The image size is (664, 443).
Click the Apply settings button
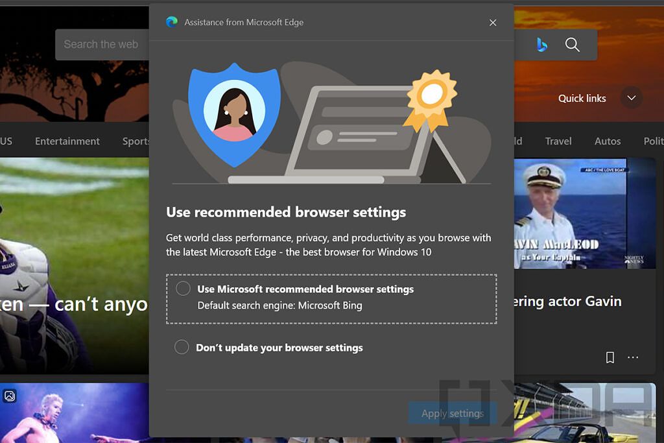tap(452, 413)
